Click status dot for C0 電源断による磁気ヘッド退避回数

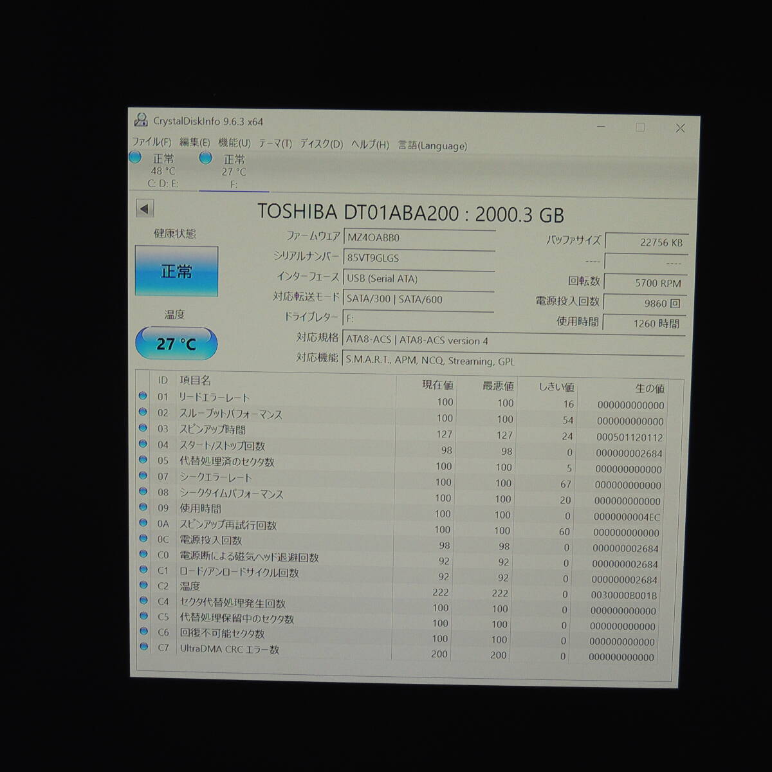point(143,553)
